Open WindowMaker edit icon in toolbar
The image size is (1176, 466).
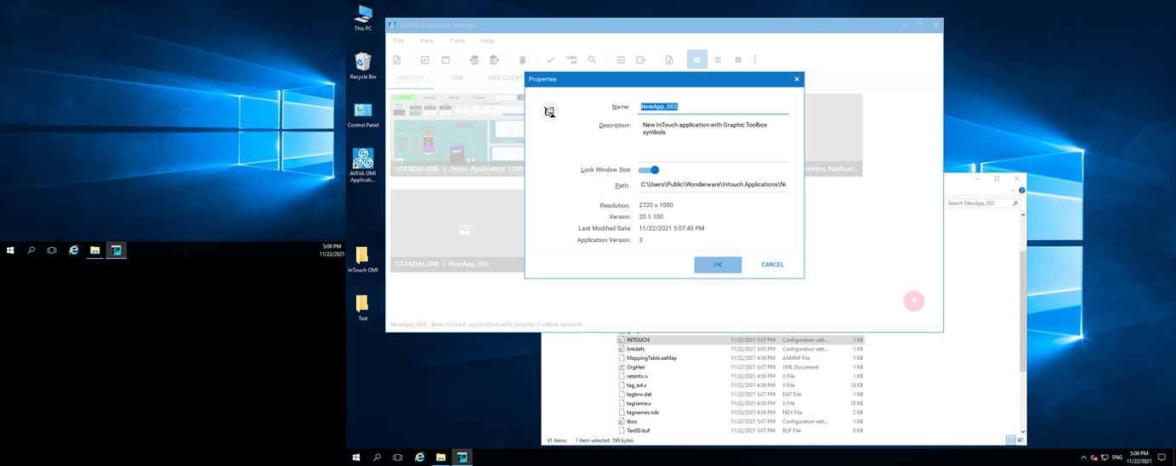coord(425,60)
